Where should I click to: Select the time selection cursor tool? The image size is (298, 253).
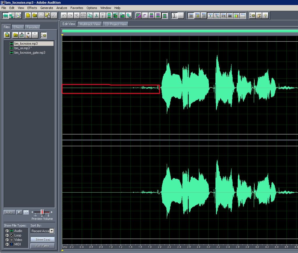pyautogui.click(x=174, y=16)
